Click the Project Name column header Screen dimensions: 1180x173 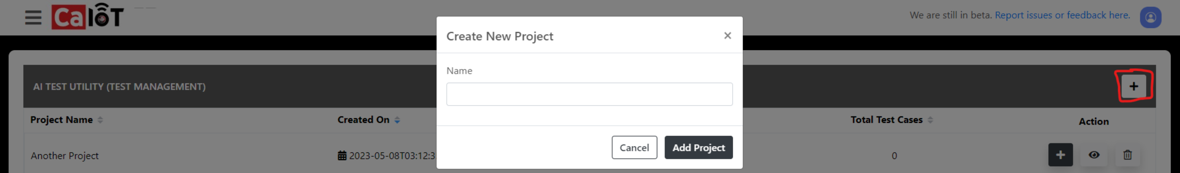click(x=61, y=120)
